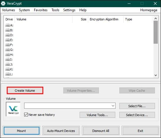Open the Favorites menu
Screen dimensions: 161x138
pyautogui.click(x=41, y=10)
